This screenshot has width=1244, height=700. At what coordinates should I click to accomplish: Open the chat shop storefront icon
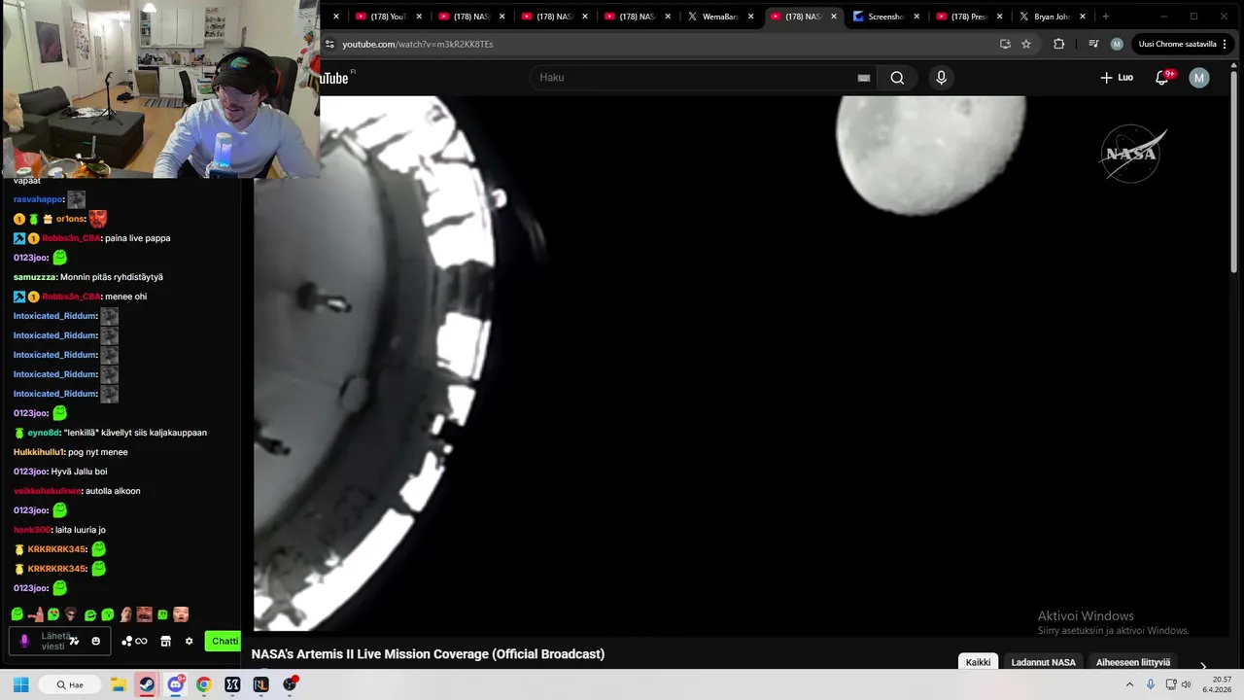point(165,642)
